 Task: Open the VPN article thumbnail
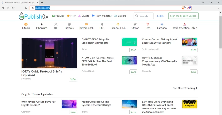coord(69,104)
